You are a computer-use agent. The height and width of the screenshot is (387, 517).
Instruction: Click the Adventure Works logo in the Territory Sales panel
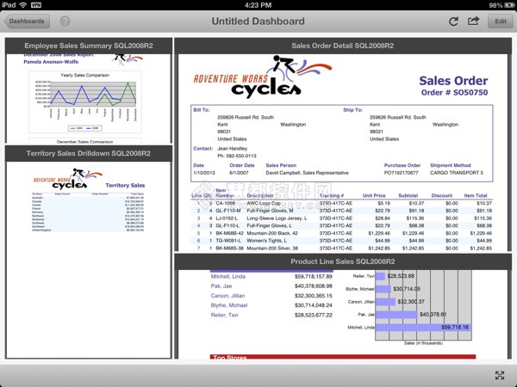click(67, 179)
